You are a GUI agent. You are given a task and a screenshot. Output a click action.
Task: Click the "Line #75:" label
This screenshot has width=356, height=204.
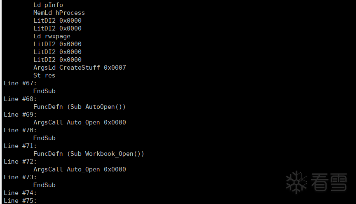[x=20, y=201]
